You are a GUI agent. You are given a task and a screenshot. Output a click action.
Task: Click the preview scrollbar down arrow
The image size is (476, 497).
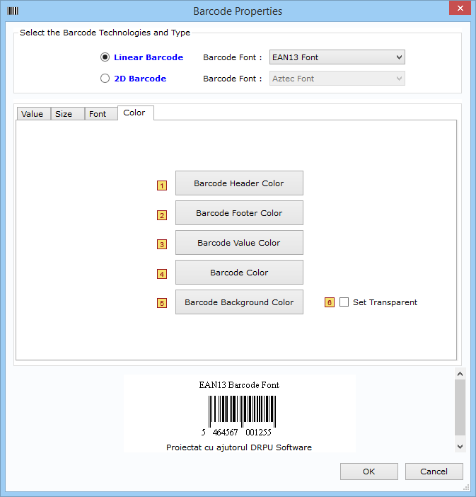click(460, 447)
